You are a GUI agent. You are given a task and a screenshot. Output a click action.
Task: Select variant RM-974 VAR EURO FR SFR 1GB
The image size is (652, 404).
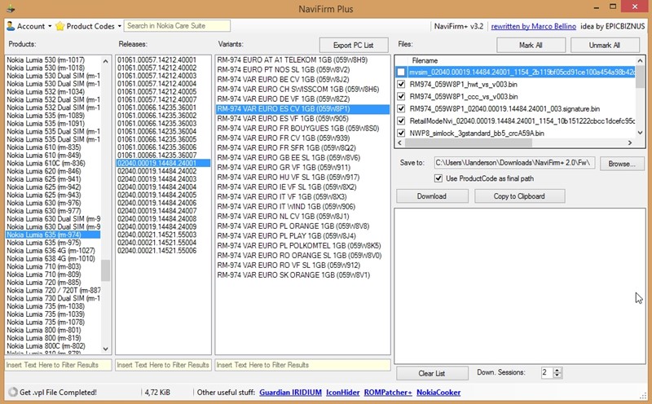click(302, 148)
